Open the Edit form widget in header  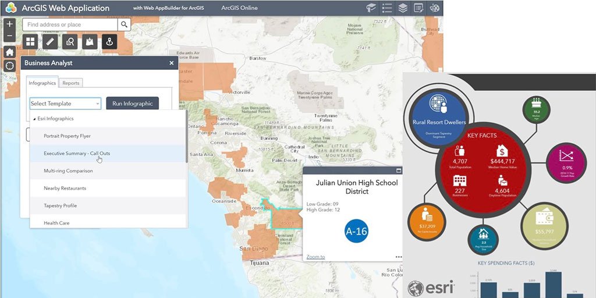point(418,8)
